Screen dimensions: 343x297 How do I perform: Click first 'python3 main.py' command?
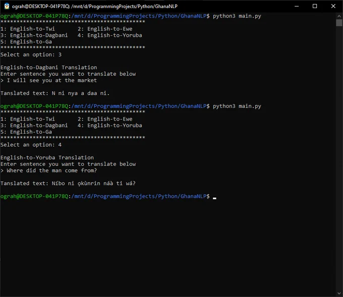coord(237,16)
